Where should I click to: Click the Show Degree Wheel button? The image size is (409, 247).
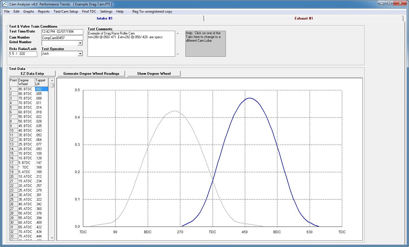pyautogui.click(x=154, y=74)
